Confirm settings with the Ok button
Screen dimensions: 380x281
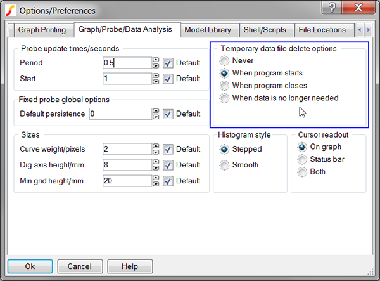click(x=30, y=266)
